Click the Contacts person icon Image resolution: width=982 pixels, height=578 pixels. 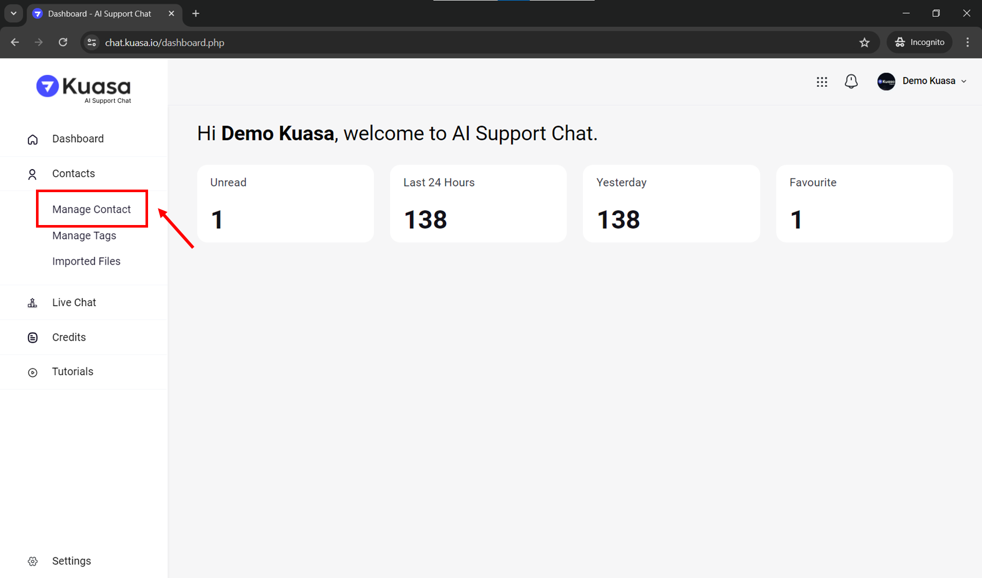(32, 174)
